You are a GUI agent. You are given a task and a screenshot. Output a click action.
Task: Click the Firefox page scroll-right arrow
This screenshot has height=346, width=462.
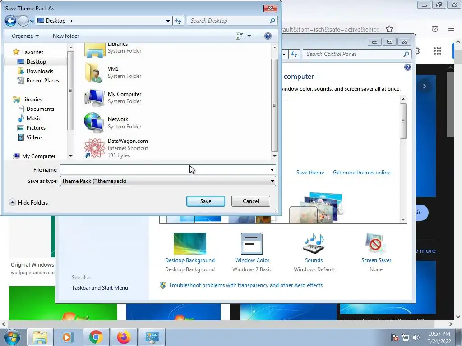click(x=451, y=324)
